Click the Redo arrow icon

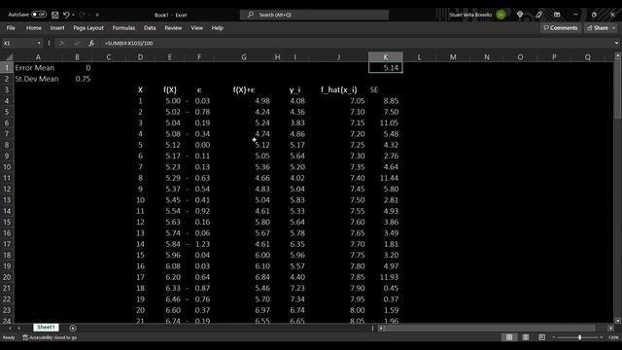[x=82, y=15]
